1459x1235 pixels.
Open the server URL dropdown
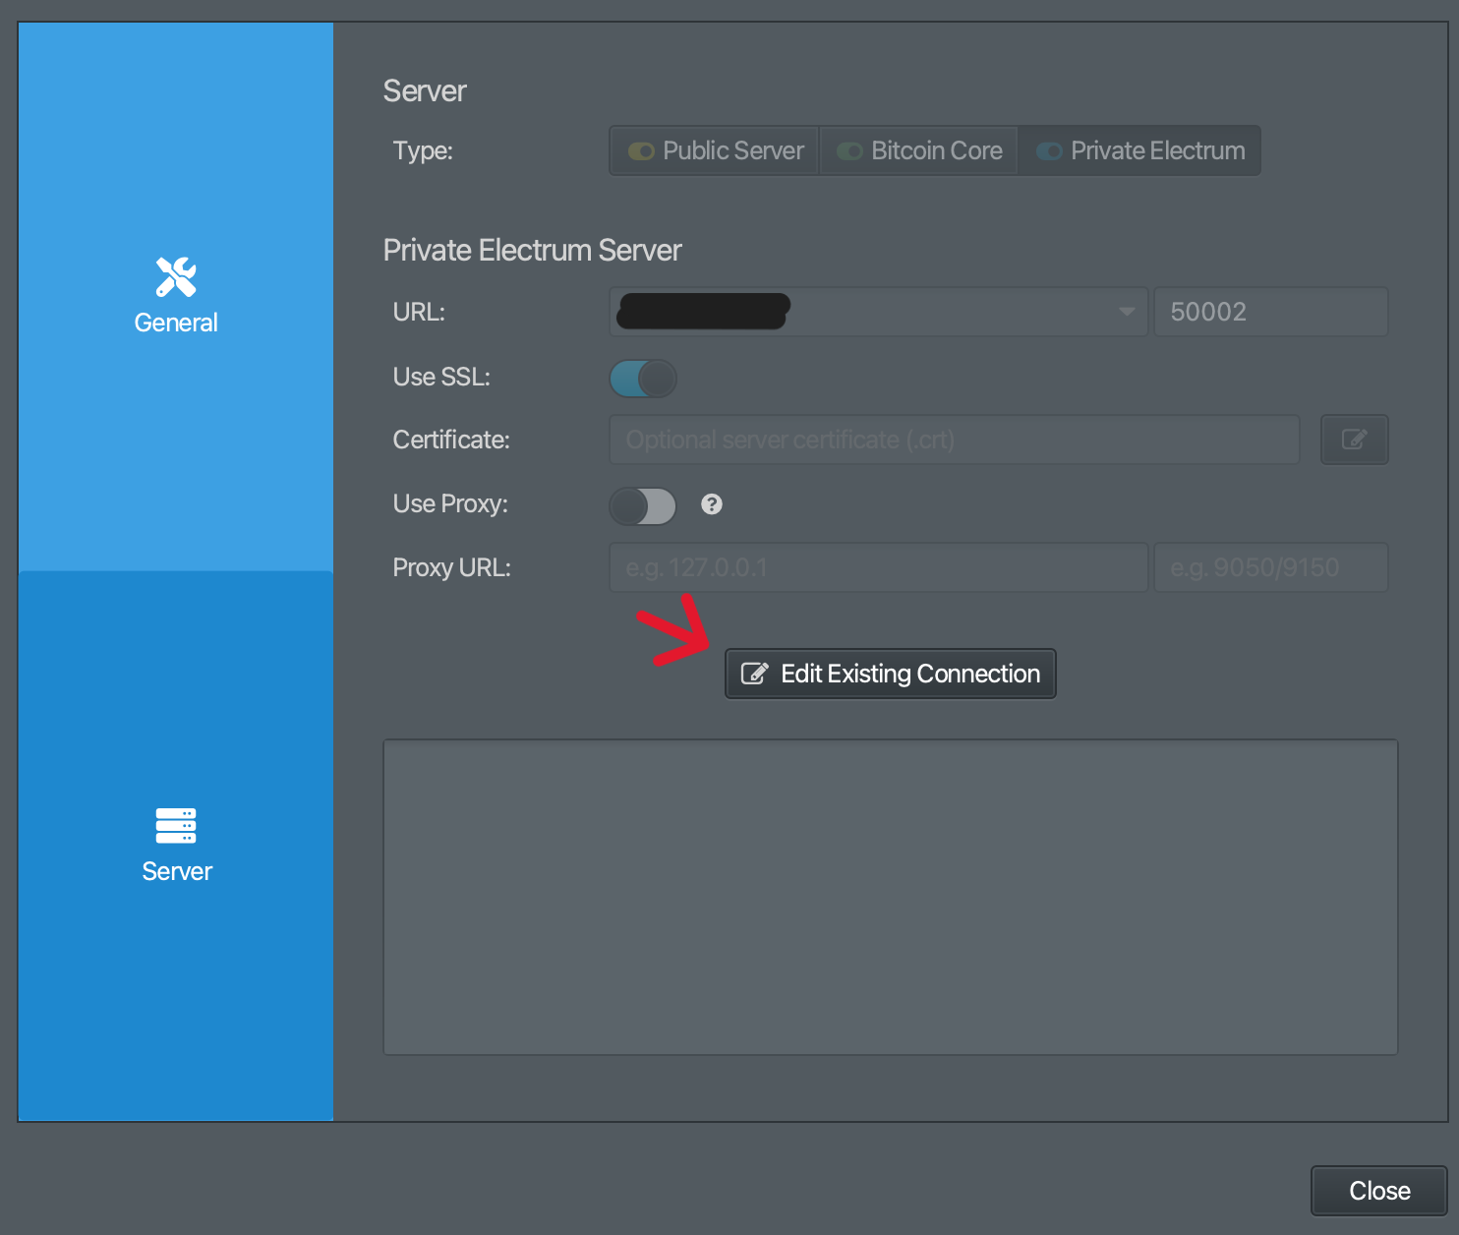coord(1125,312)
